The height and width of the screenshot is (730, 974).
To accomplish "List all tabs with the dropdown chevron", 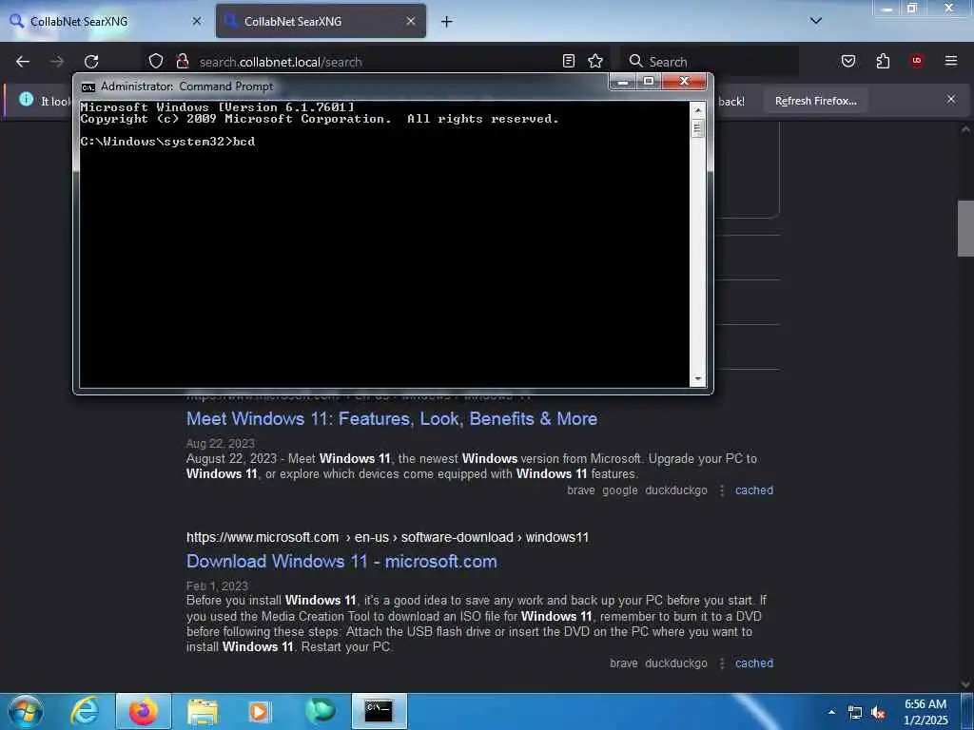I will pyautogui.click(x=816, y=21).
